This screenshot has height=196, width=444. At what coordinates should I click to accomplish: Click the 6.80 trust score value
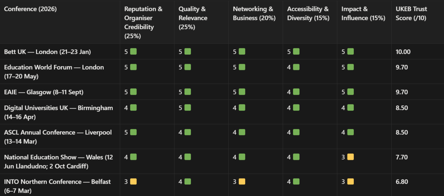[x=402, y=182]
